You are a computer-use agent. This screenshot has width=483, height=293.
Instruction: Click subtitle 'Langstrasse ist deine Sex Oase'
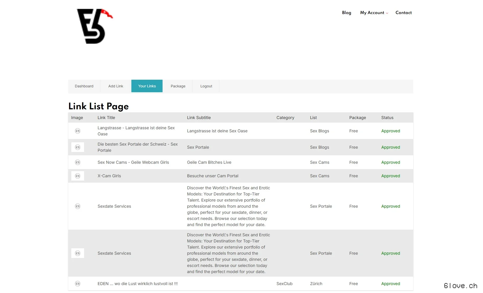coord(217,131)
